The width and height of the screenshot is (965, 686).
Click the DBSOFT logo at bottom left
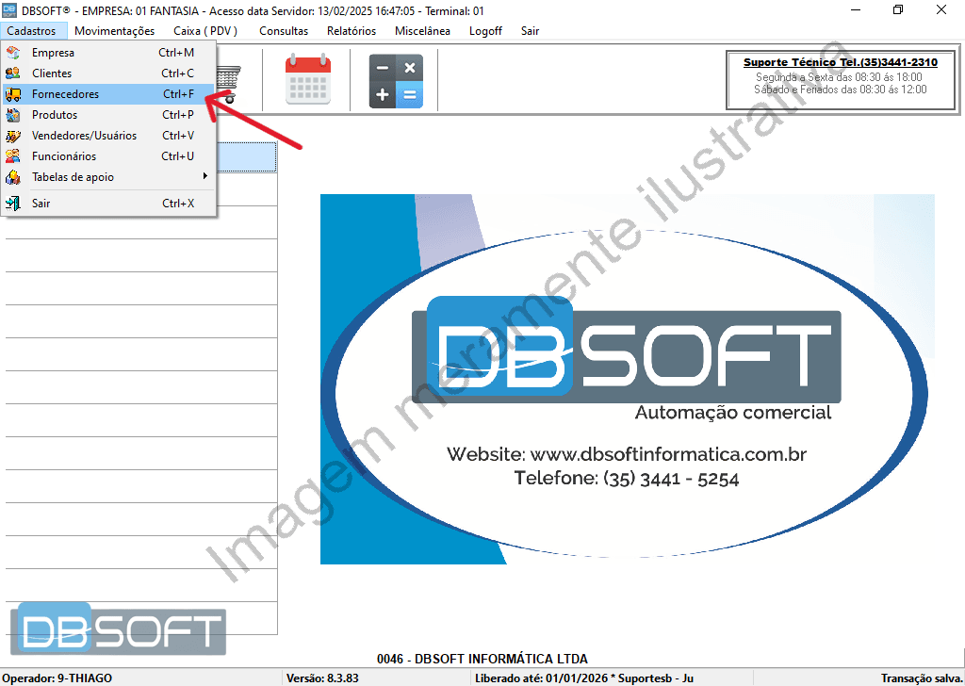[x=119, y=629]
